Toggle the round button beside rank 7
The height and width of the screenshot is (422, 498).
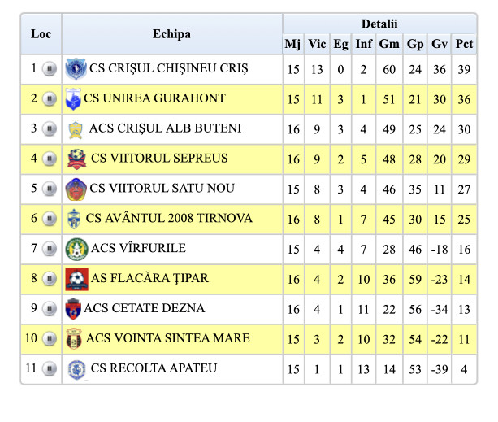pyautogui.click(x=50, y=249)
